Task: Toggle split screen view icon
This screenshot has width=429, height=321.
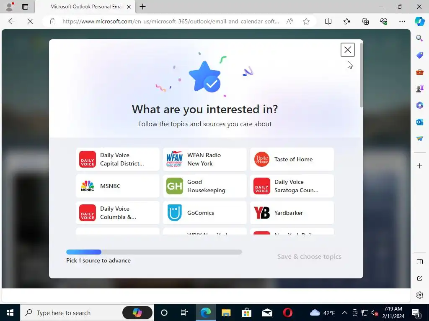Action: point(328,21)
